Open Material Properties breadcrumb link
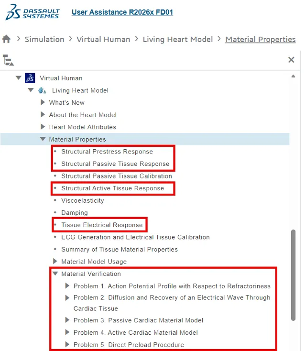The height and width of the screenshot is (351, 305). point(260,39)
